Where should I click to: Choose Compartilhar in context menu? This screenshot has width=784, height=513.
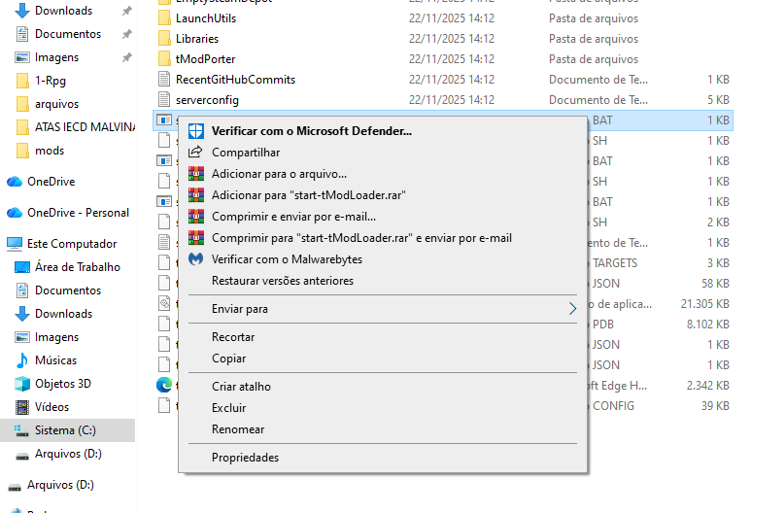[x=383, y=153]
